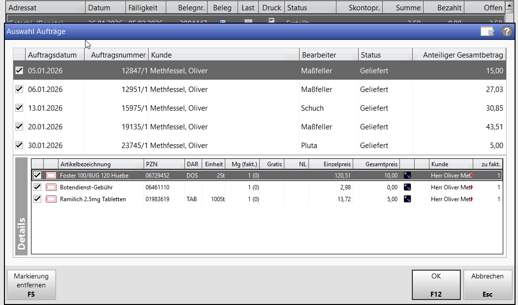Click the export window icon in title bar
This screenshot has width=518, height=305.
[487, 31]
